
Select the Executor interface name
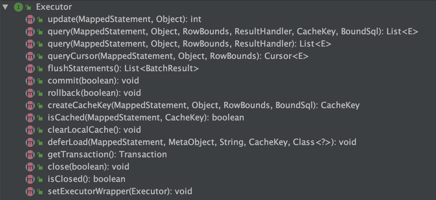54,7
